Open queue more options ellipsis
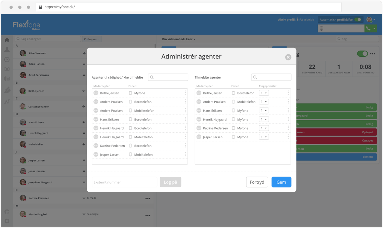383x228 pixels. tap(373, 54)
